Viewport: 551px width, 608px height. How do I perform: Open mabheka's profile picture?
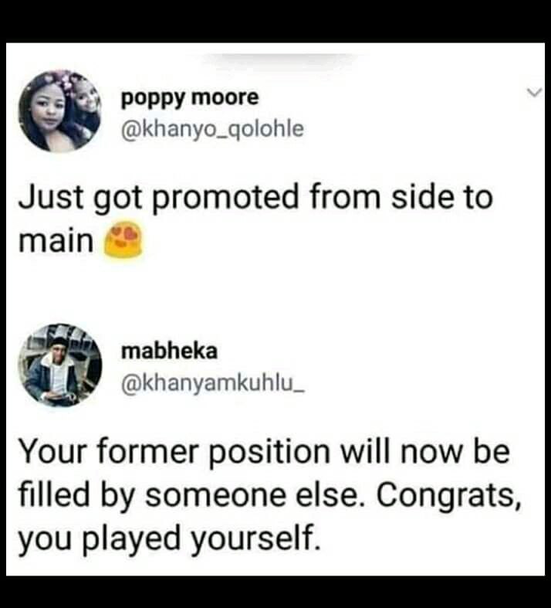point(60,365)
